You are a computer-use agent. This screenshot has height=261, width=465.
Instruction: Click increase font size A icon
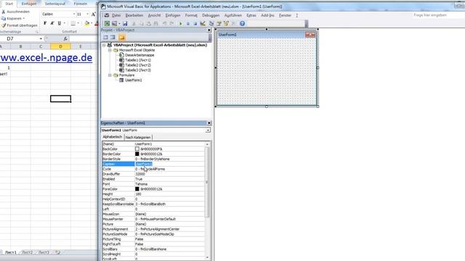coord(94,14)
